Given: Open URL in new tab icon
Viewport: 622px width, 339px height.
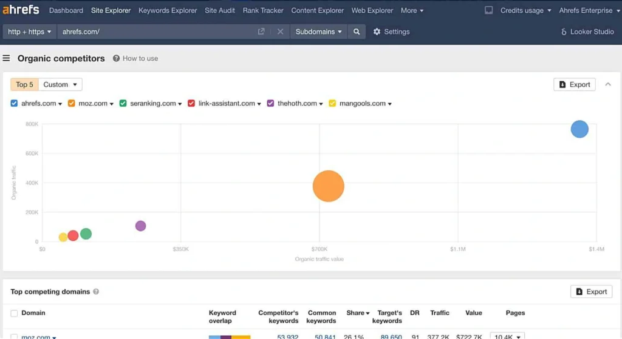Looking at the screenshot, I should point(261,32).
